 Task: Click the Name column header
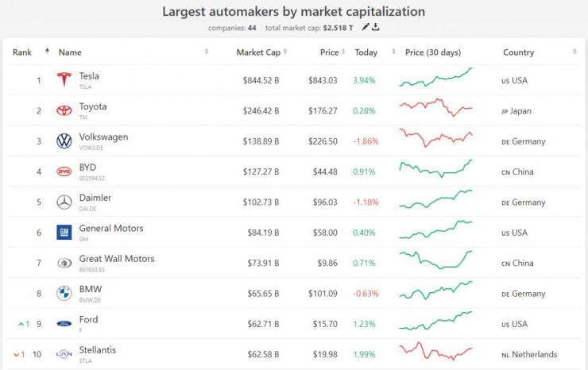click(70, 52)
